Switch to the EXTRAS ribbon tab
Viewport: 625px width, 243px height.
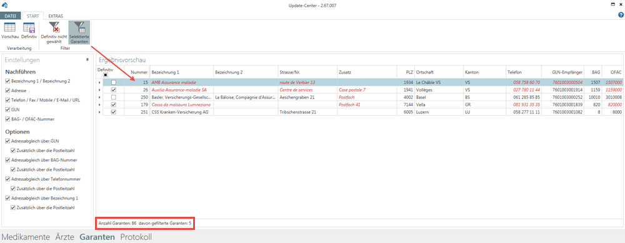tap(56, 16)
